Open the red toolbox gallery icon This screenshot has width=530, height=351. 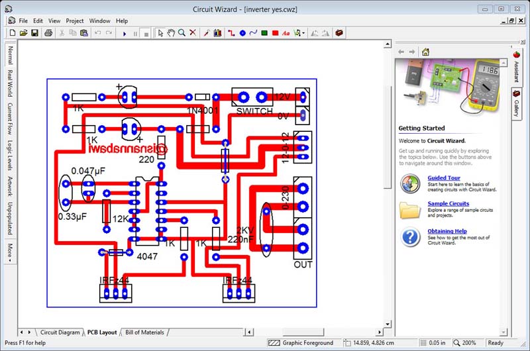(339, 32)
